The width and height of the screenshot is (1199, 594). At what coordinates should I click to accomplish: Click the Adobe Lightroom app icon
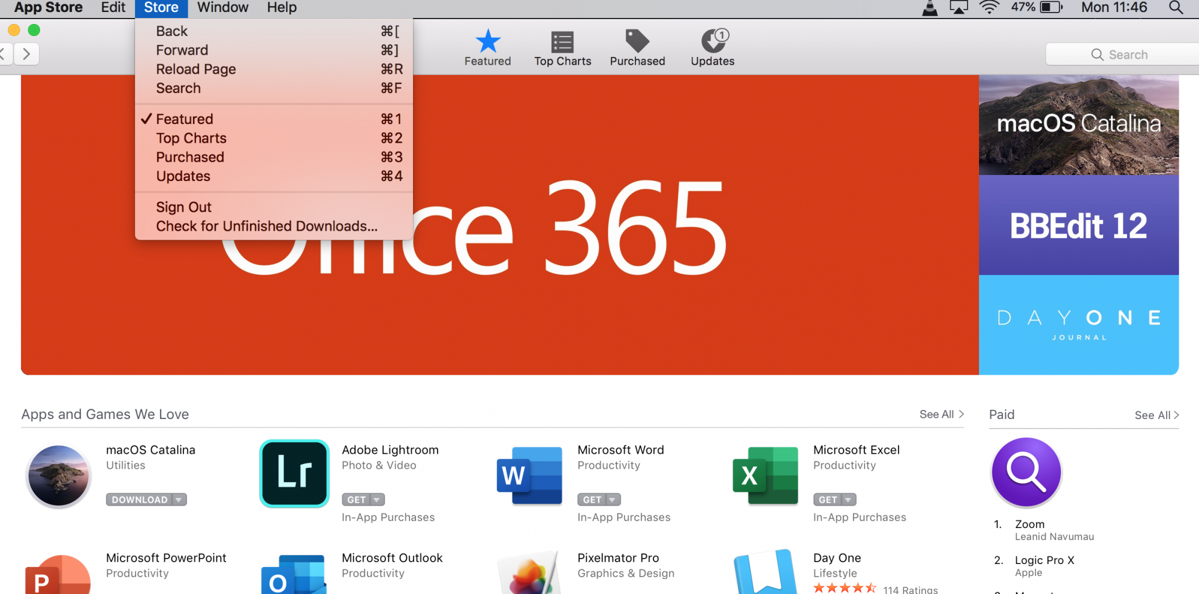click(x=294, y=474)
